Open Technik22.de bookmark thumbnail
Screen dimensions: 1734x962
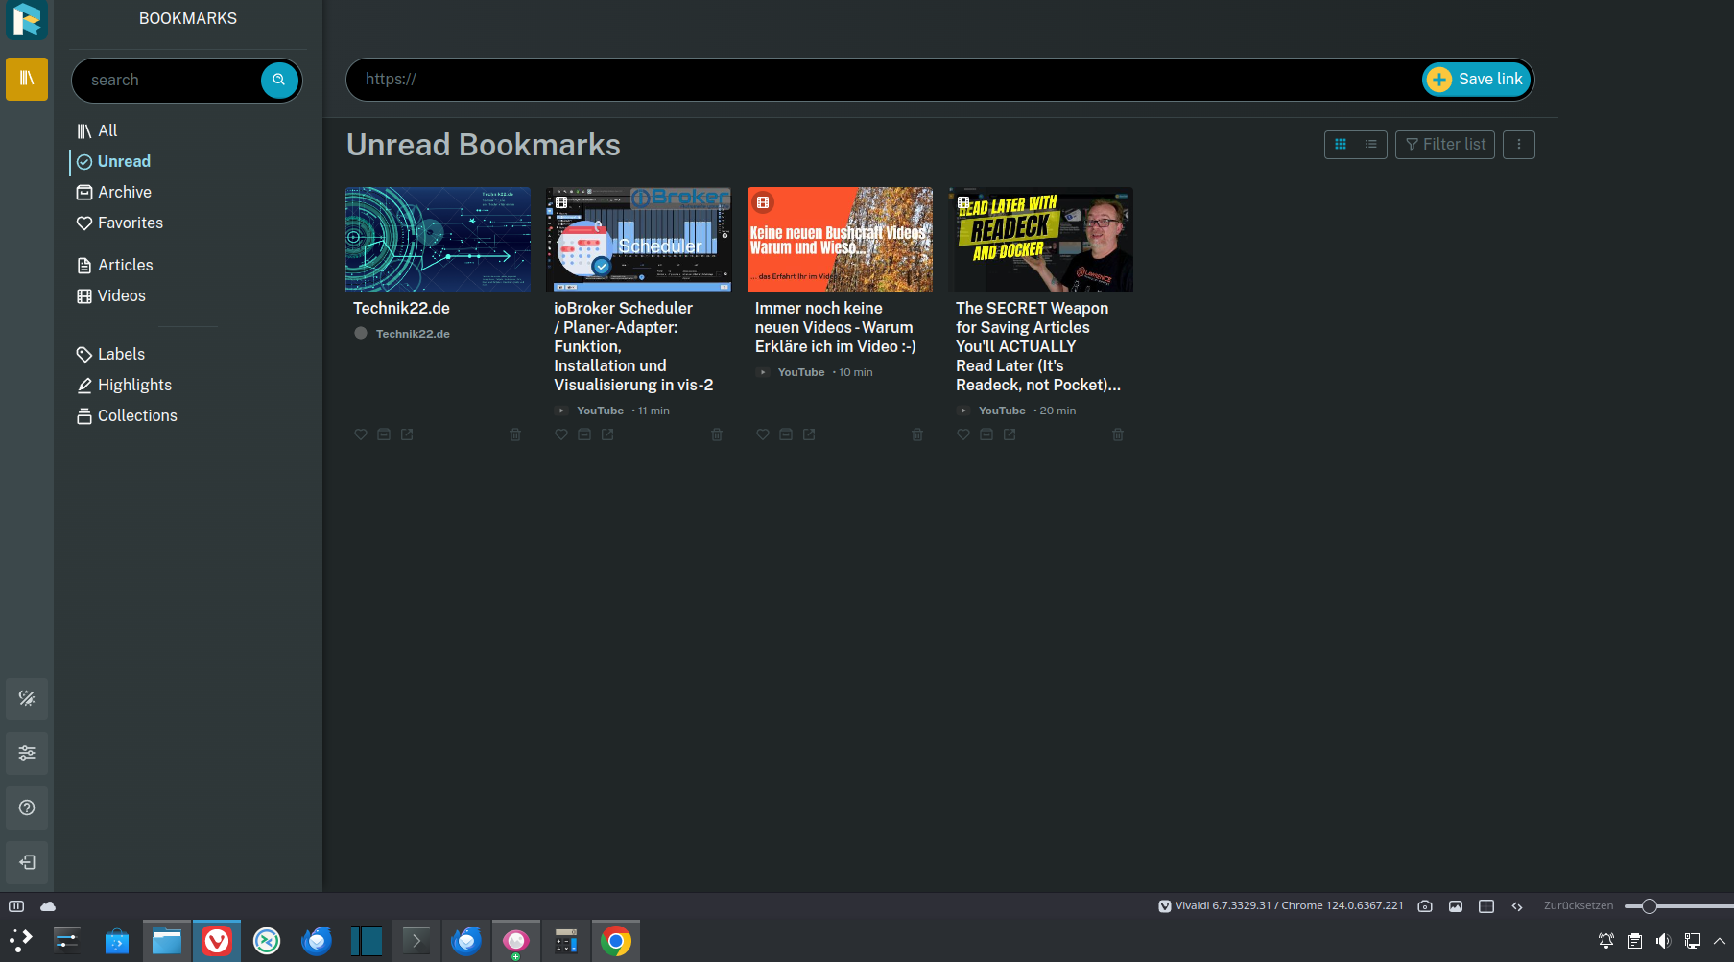pyautogui.click(x=438, y=239)
